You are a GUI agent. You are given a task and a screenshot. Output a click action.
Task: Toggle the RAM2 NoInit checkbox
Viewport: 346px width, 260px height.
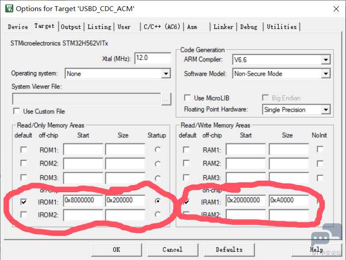click(x=320, y=163)
